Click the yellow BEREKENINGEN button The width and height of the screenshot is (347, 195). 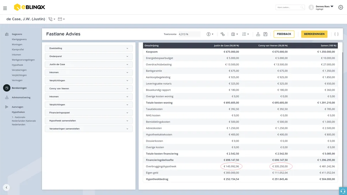click(x=314, y=34)
